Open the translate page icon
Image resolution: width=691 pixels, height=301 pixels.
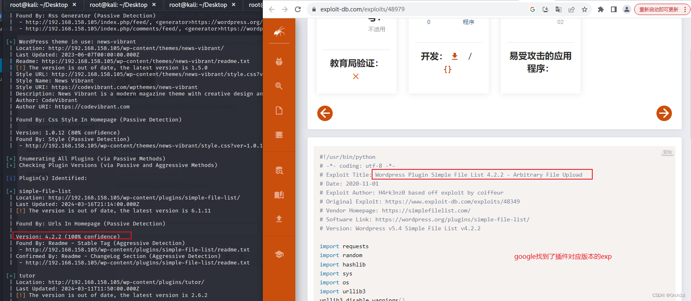pos(559,9)
